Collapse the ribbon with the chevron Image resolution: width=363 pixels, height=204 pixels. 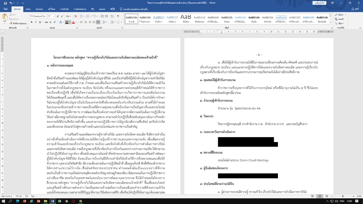(x=360, y=28)
